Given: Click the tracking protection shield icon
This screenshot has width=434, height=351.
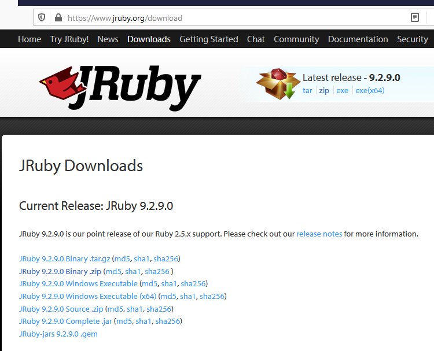Looking at the screenshot, I should tap(42, 18).
